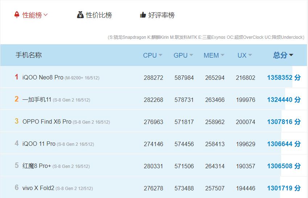Select total score 1301719 分
Screen dimensions: 308x198
pyautogui.click(x=284, y=188)
